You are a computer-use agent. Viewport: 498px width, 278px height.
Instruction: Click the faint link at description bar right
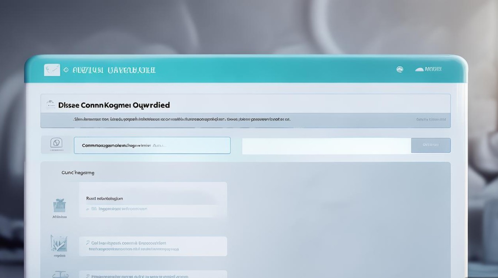click(431, 120)
